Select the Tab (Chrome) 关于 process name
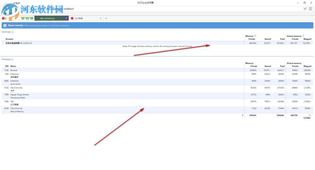This screenshot has width=315, height=170. click(x=16, y=89)
